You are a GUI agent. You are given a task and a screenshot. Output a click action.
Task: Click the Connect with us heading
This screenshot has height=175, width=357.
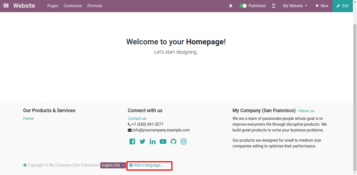coord(145,111)
